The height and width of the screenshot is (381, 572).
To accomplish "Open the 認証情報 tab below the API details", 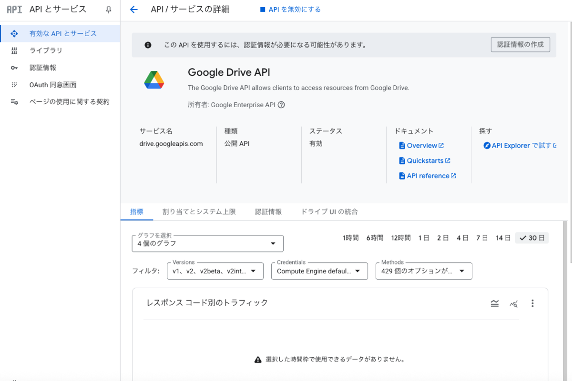I will [268, 212].
